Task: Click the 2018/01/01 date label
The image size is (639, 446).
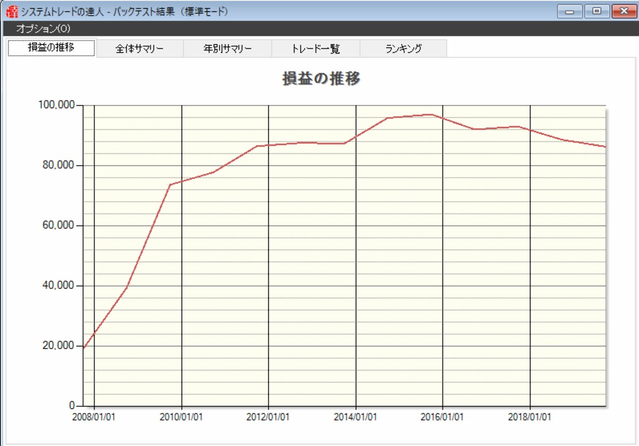Action: 529,417
